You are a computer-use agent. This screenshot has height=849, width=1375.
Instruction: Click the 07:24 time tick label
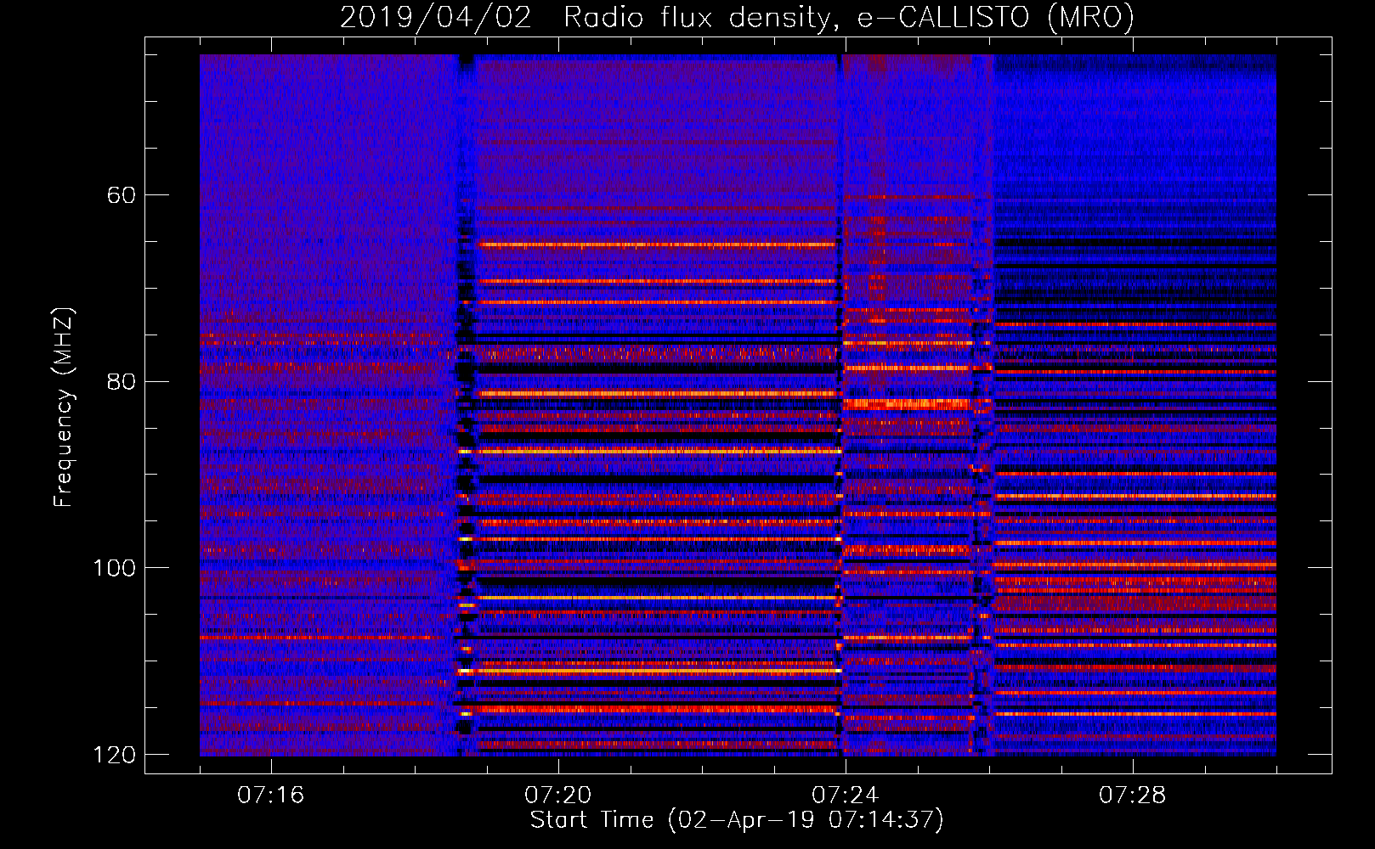(x=846, y=796)
